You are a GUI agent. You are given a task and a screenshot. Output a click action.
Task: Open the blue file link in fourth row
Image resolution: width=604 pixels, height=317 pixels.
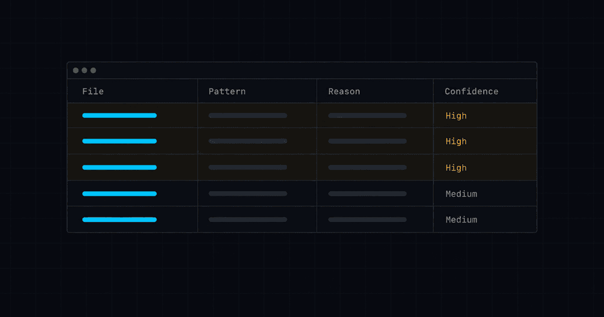point(120,194)
